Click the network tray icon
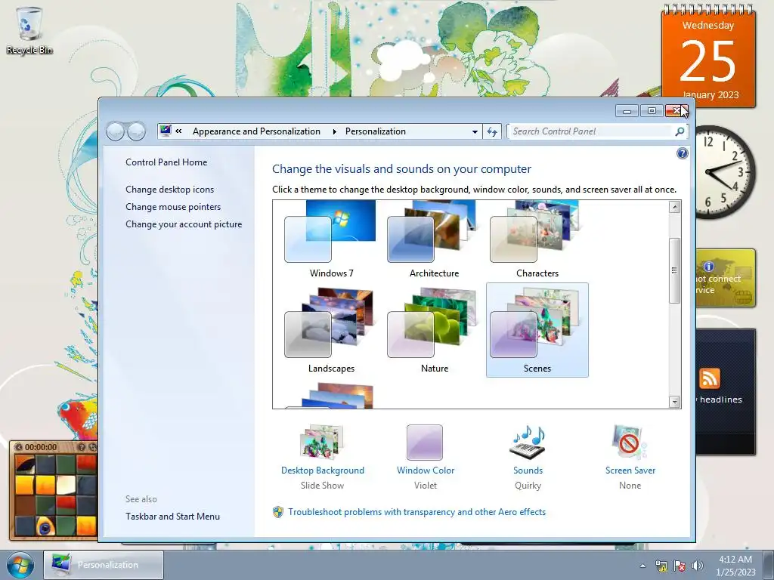This screenshot has width=774, height=580. [x=661, y=566]
